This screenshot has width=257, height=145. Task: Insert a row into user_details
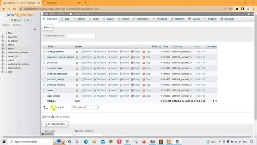[124, 96]
